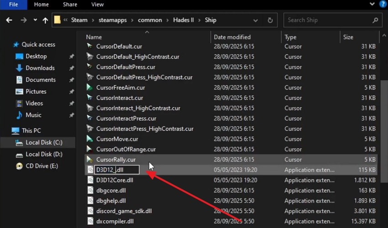The height and width of the screenshot is (228, 388).
Task: Click the discord_game_sdk.dll file icon
Action: click(x=90, y=211)
